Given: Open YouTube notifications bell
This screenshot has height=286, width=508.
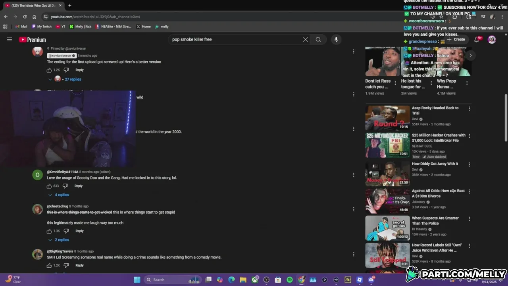Looking at the screenshot, I should (x=477, y=39).
